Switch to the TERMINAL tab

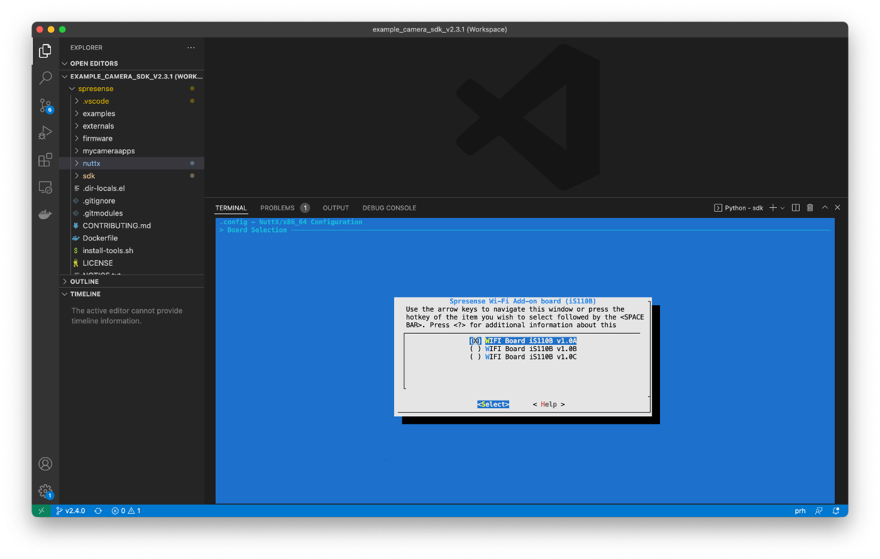(x=231, y=208)
